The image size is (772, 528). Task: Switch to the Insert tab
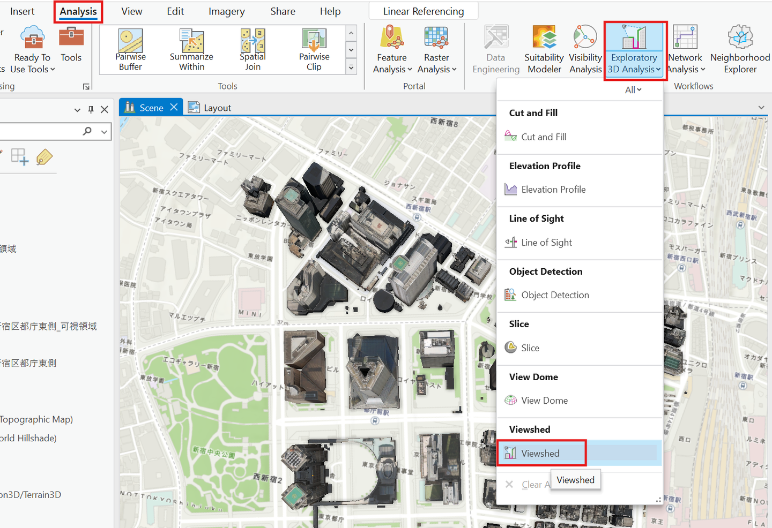22,11
